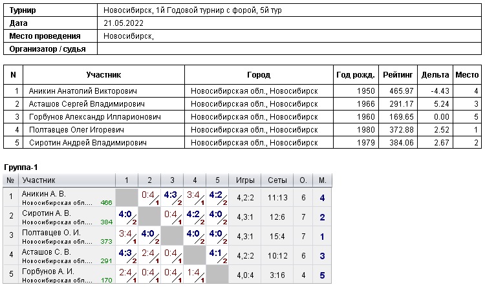Click the Город column header

click(259, 75)
